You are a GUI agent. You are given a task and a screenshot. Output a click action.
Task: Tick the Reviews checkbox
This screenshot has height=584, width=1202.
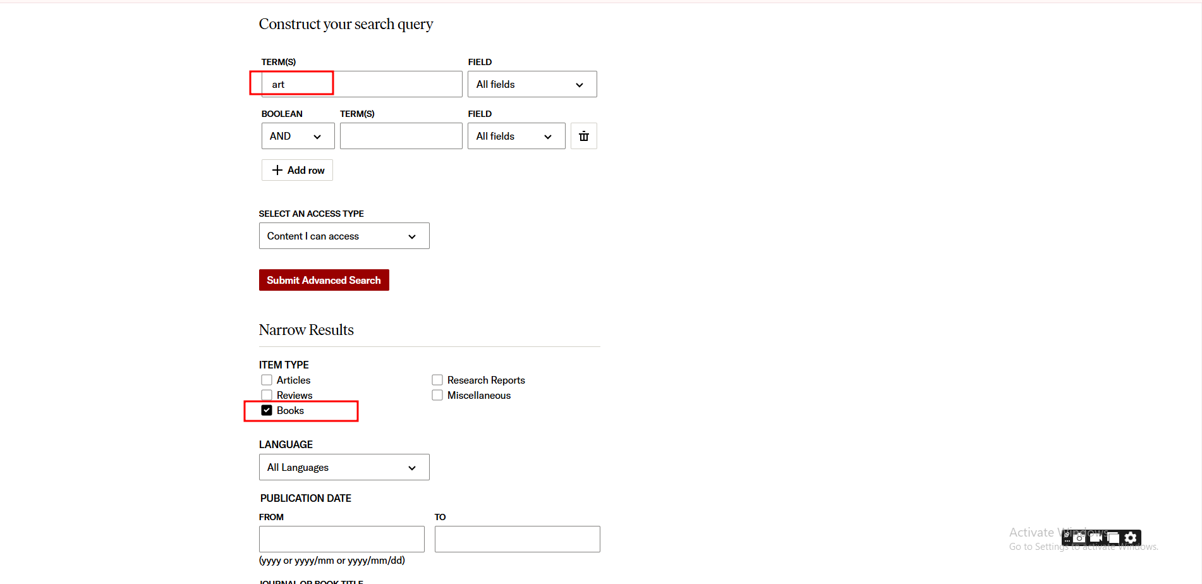tap(267, 395)
